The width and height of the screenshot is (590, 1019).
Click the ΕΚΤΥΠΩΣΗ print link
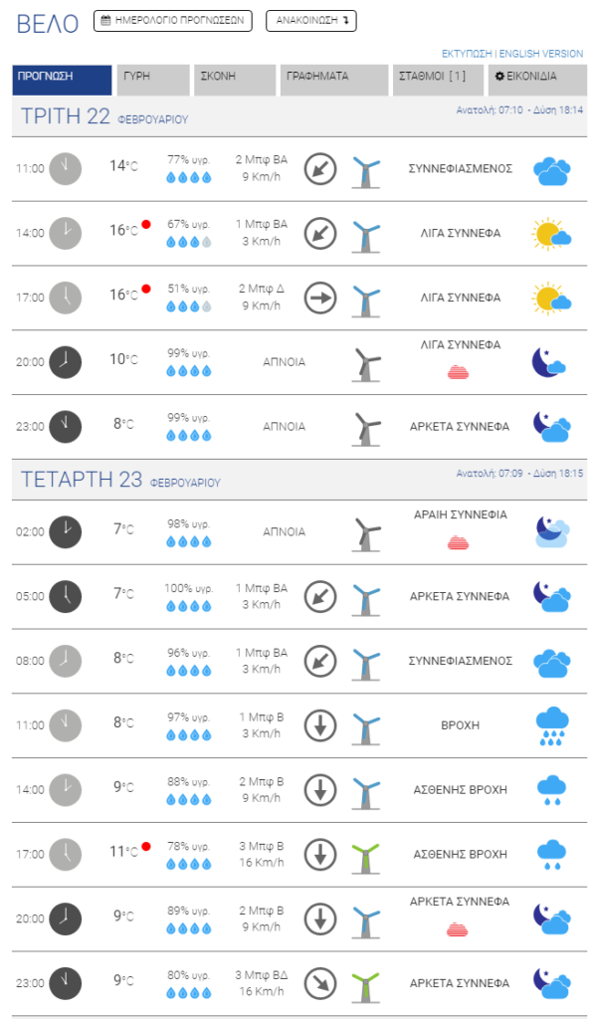coord(467,54)
